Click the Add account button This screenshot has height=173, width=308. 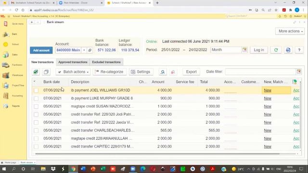click(41, 50)
